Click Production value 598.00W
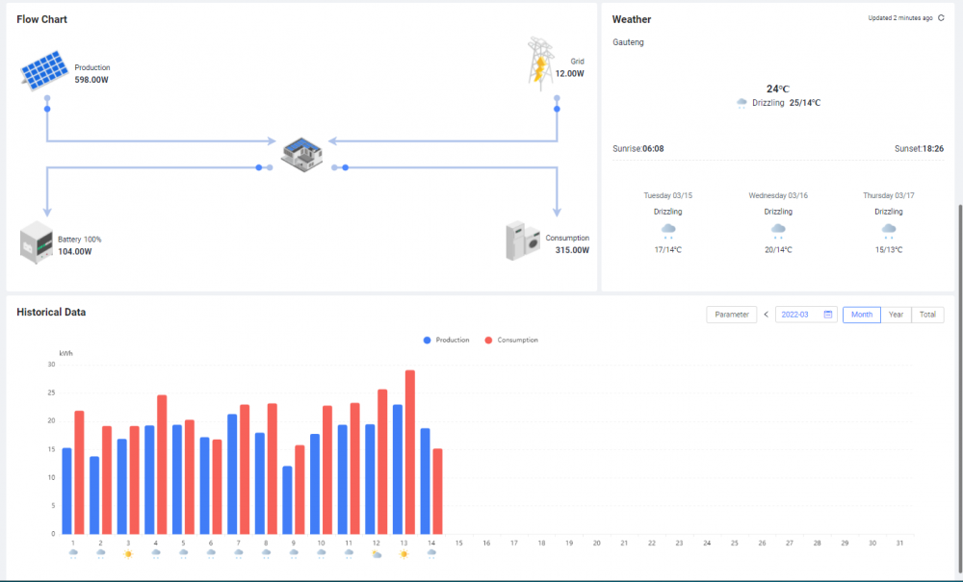The width and height of the screenshot is (963, 582). 91,80
